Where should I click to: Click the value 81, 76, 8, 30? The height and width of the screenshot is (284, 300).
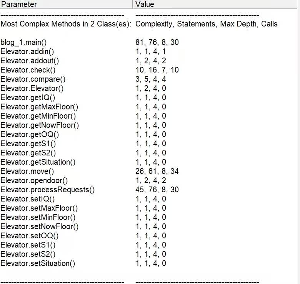point(157,42)
